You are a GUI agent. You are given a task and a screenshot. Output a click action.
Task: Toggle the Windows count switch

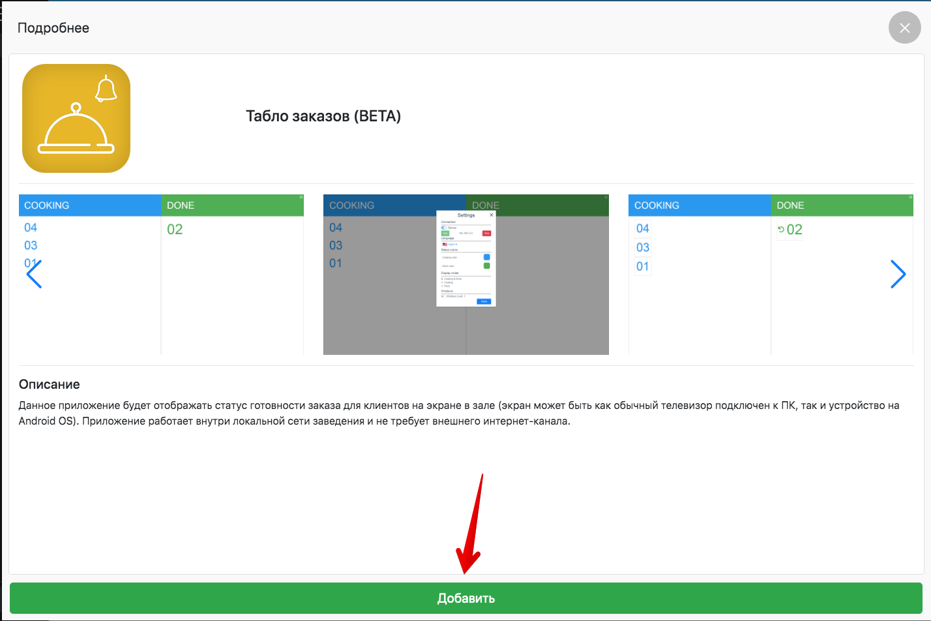[443, 296]
